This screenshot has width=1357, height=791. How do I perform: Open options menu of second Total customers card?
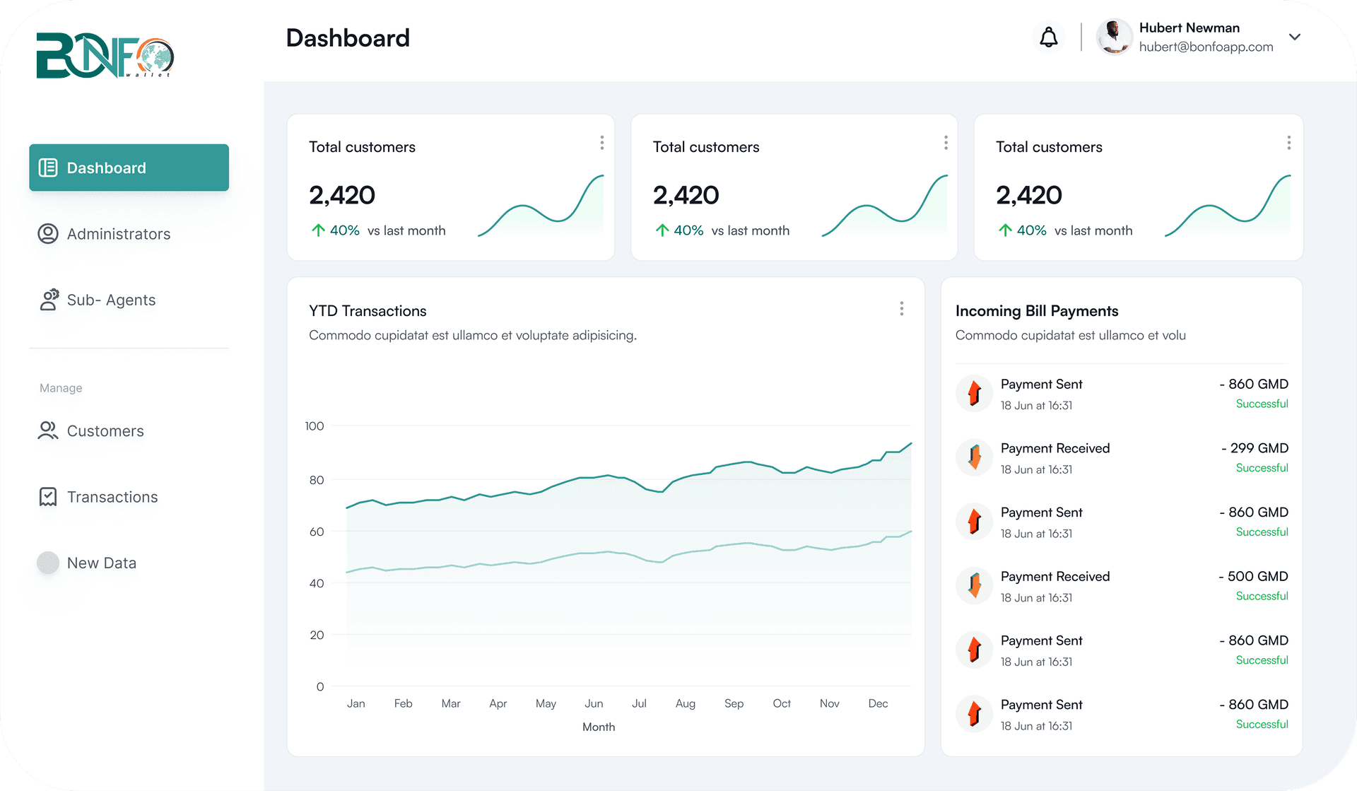[x=946, y=143]
